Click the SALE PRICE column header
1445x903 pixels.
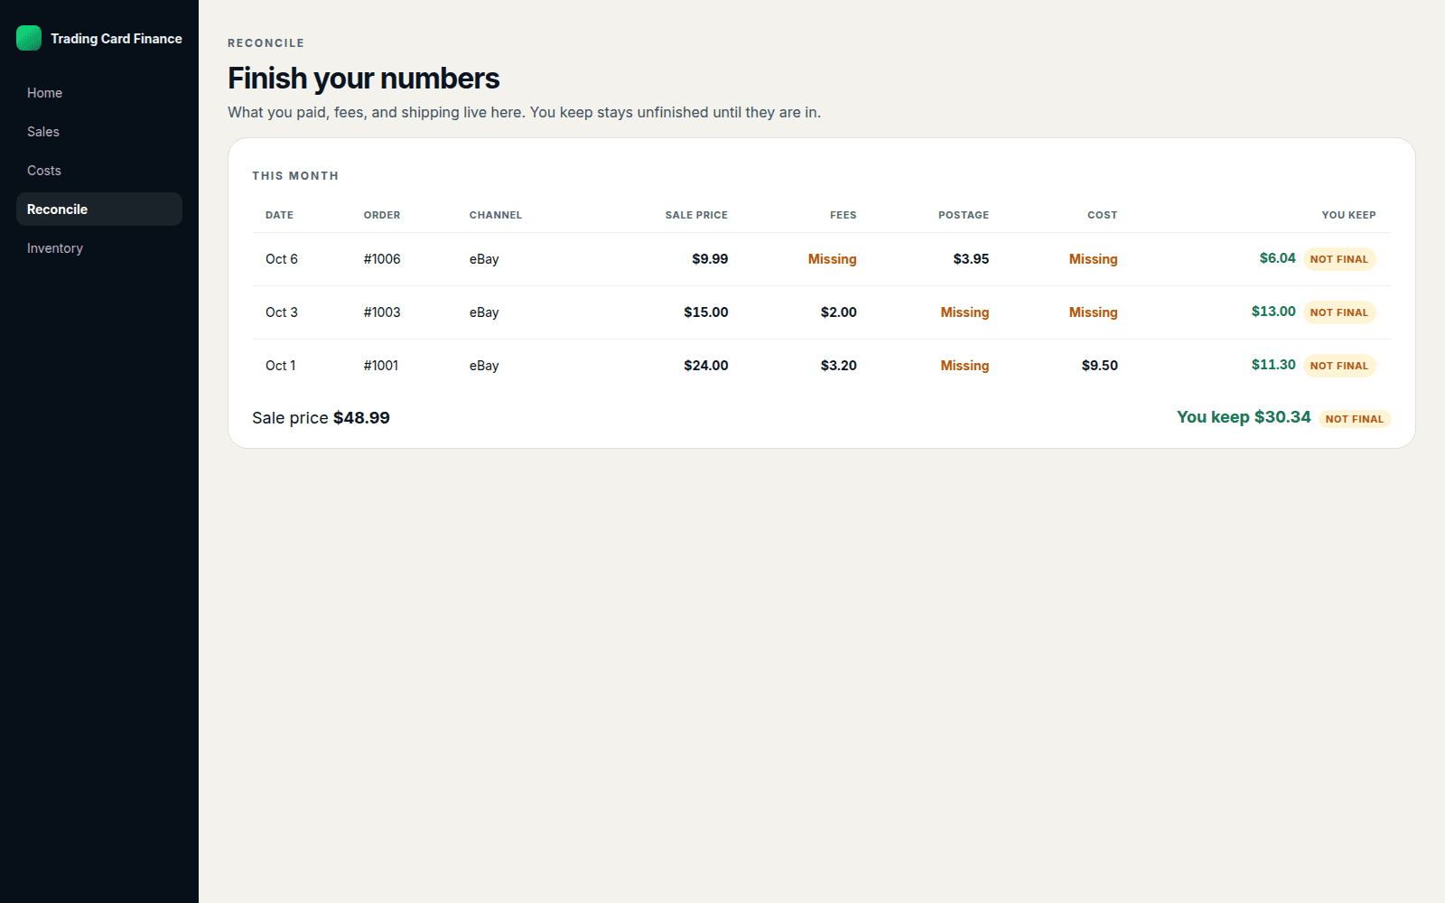click(x=696, y=215)
